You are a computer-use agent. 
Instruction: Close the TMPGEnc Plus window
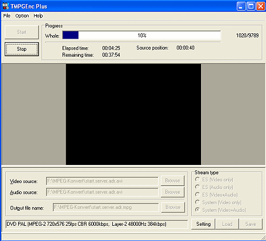click(x=261, y=6)
